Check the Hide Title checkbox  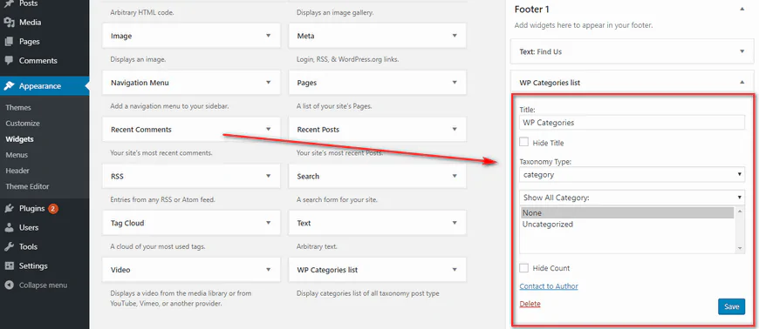[523, 142]
